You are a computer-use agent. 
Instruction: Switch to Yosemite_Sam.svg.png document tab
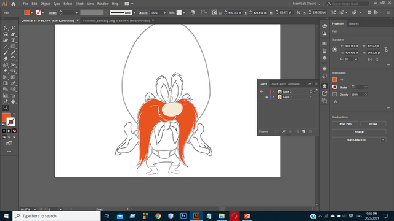pyautogui.click(x=116, y=21)
